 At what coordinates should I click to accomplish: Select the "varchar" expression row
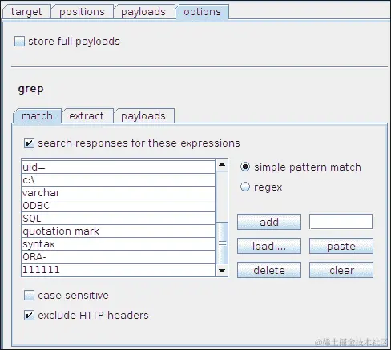(x=119, y=193)
